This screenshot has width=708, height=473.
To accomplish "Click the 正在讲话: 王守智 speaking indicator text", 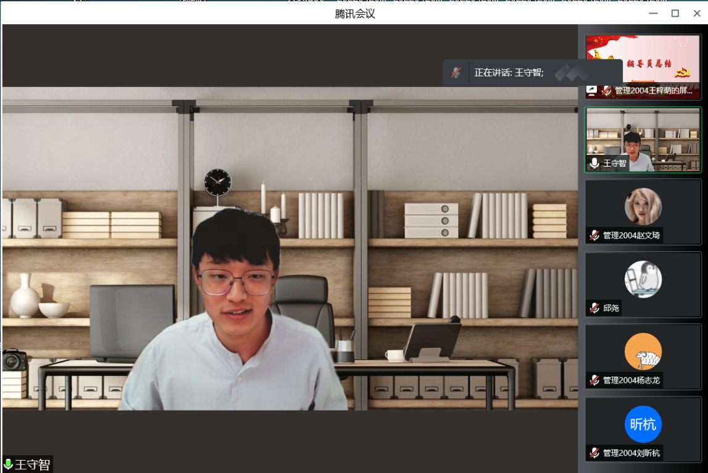I will (x=509, y=72).
